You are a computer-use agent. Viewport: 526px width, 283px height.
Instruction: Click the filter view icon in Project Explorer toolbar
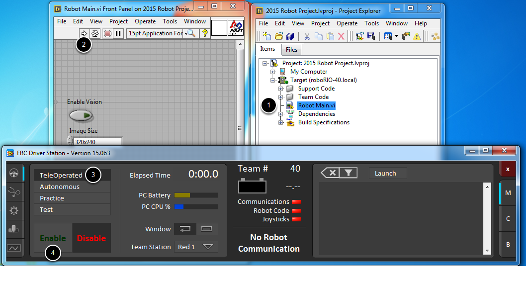pos(388,36)
